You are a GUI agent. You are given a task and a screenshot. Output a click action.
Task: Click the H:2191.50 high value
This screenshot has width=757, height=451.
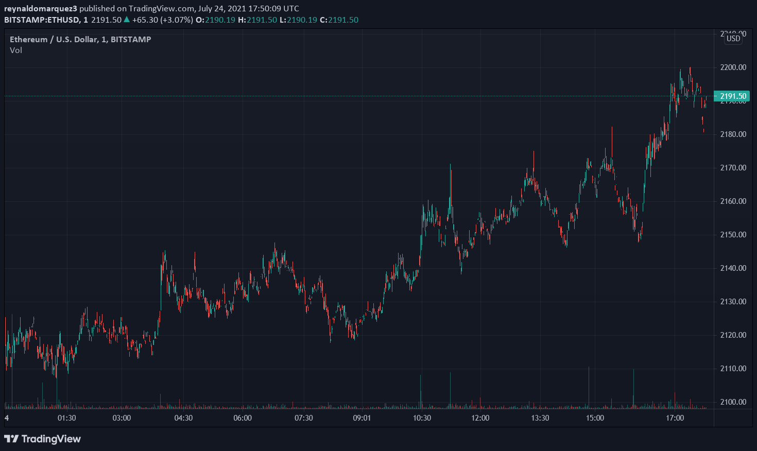click(x=257, y=20)
